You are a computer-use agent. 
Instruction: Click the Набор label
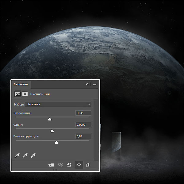point(19,105)
